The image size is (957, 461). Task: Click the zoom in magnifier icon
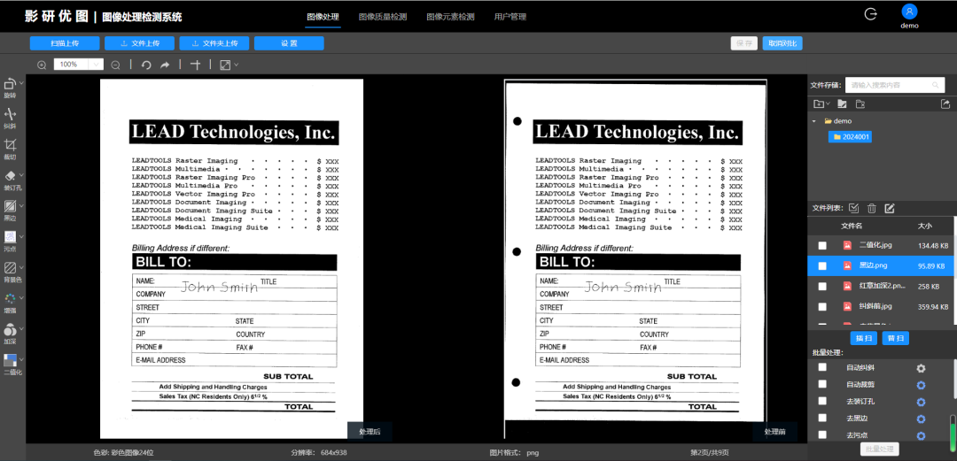point(42,65)
